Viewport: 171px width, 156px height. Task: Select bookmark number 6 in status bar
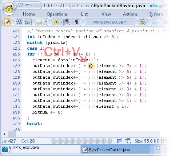pos(84,141)
